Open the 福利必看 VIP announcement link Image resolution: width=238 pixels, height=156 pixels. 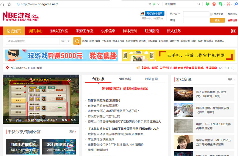(178, 68)
